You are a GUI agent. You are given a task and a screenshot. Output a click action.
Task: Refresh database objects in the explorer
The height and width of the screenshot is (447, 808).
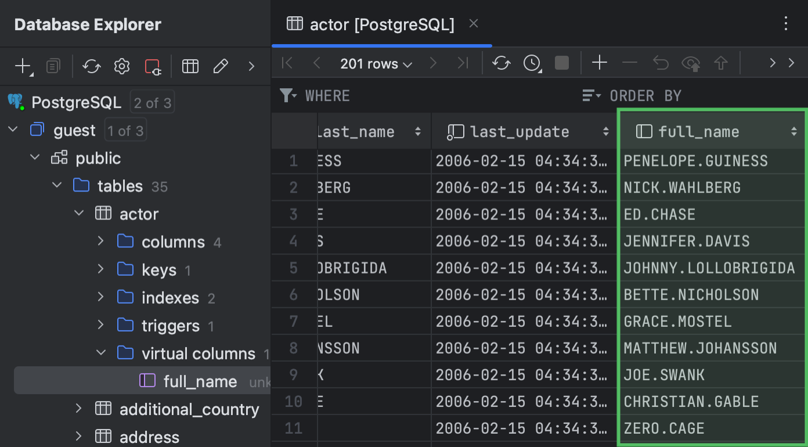91,66
